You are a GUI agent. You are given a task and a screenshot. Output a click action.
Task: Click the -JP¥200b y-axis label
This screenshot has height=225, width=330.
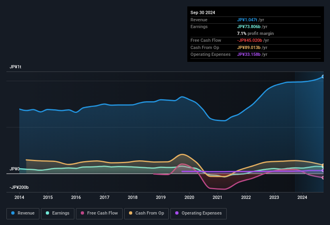19,187
